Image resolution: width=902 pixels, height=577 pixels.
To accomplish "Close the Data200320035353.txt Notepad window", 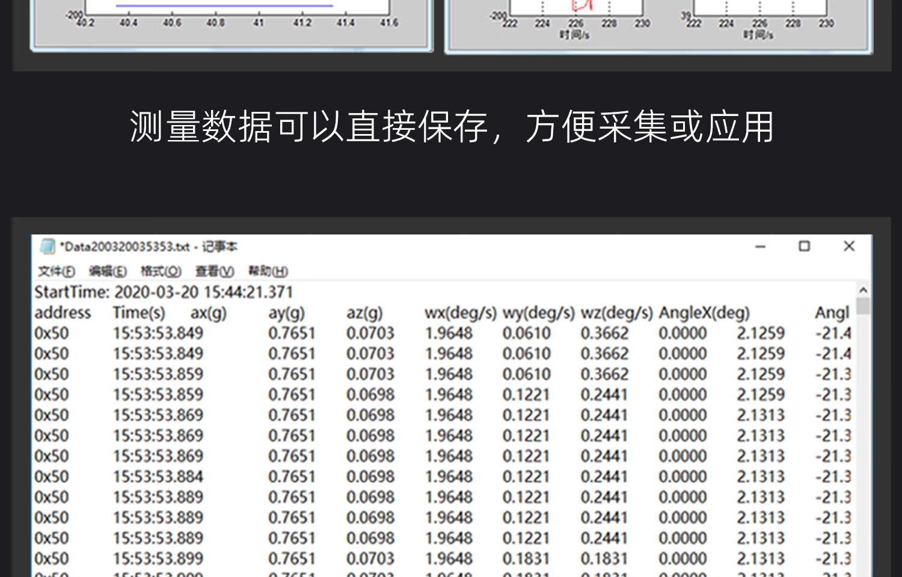I will tap(849, 246).
